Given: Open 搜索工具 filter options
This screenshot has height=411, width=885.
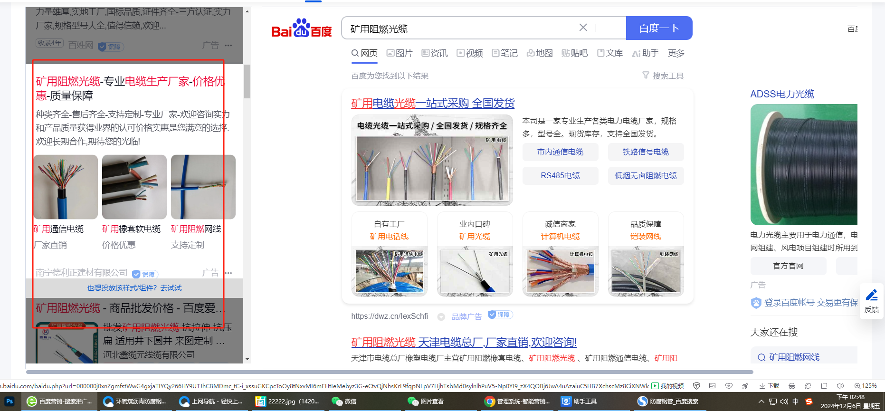Looking at the screenshot, I should (x=663, y=76).
